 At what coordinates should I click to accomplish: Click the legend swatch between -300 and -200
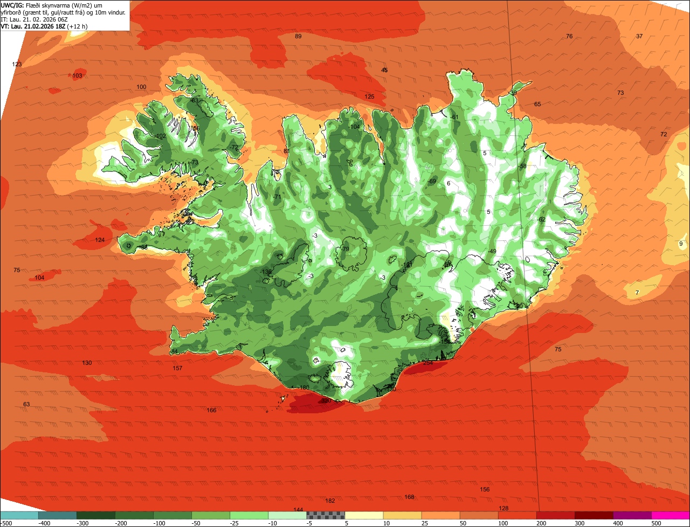tap(95, 515)
